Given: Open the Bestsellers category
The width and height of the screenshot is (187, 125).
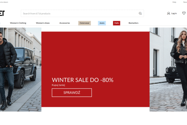Looking at the screenshot, I should (133, 23).
